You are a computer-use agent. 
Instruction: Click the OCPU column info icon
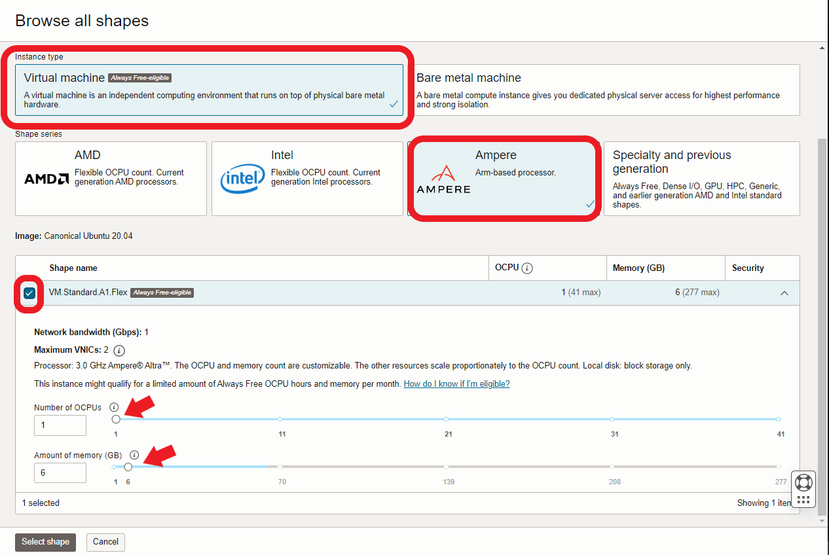[528, 268]
